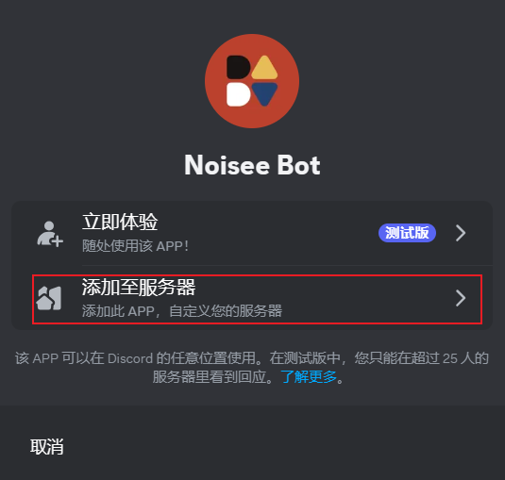Click the 取消 cancel button
This screenshot has width=505, height=480.
[47, 447]
